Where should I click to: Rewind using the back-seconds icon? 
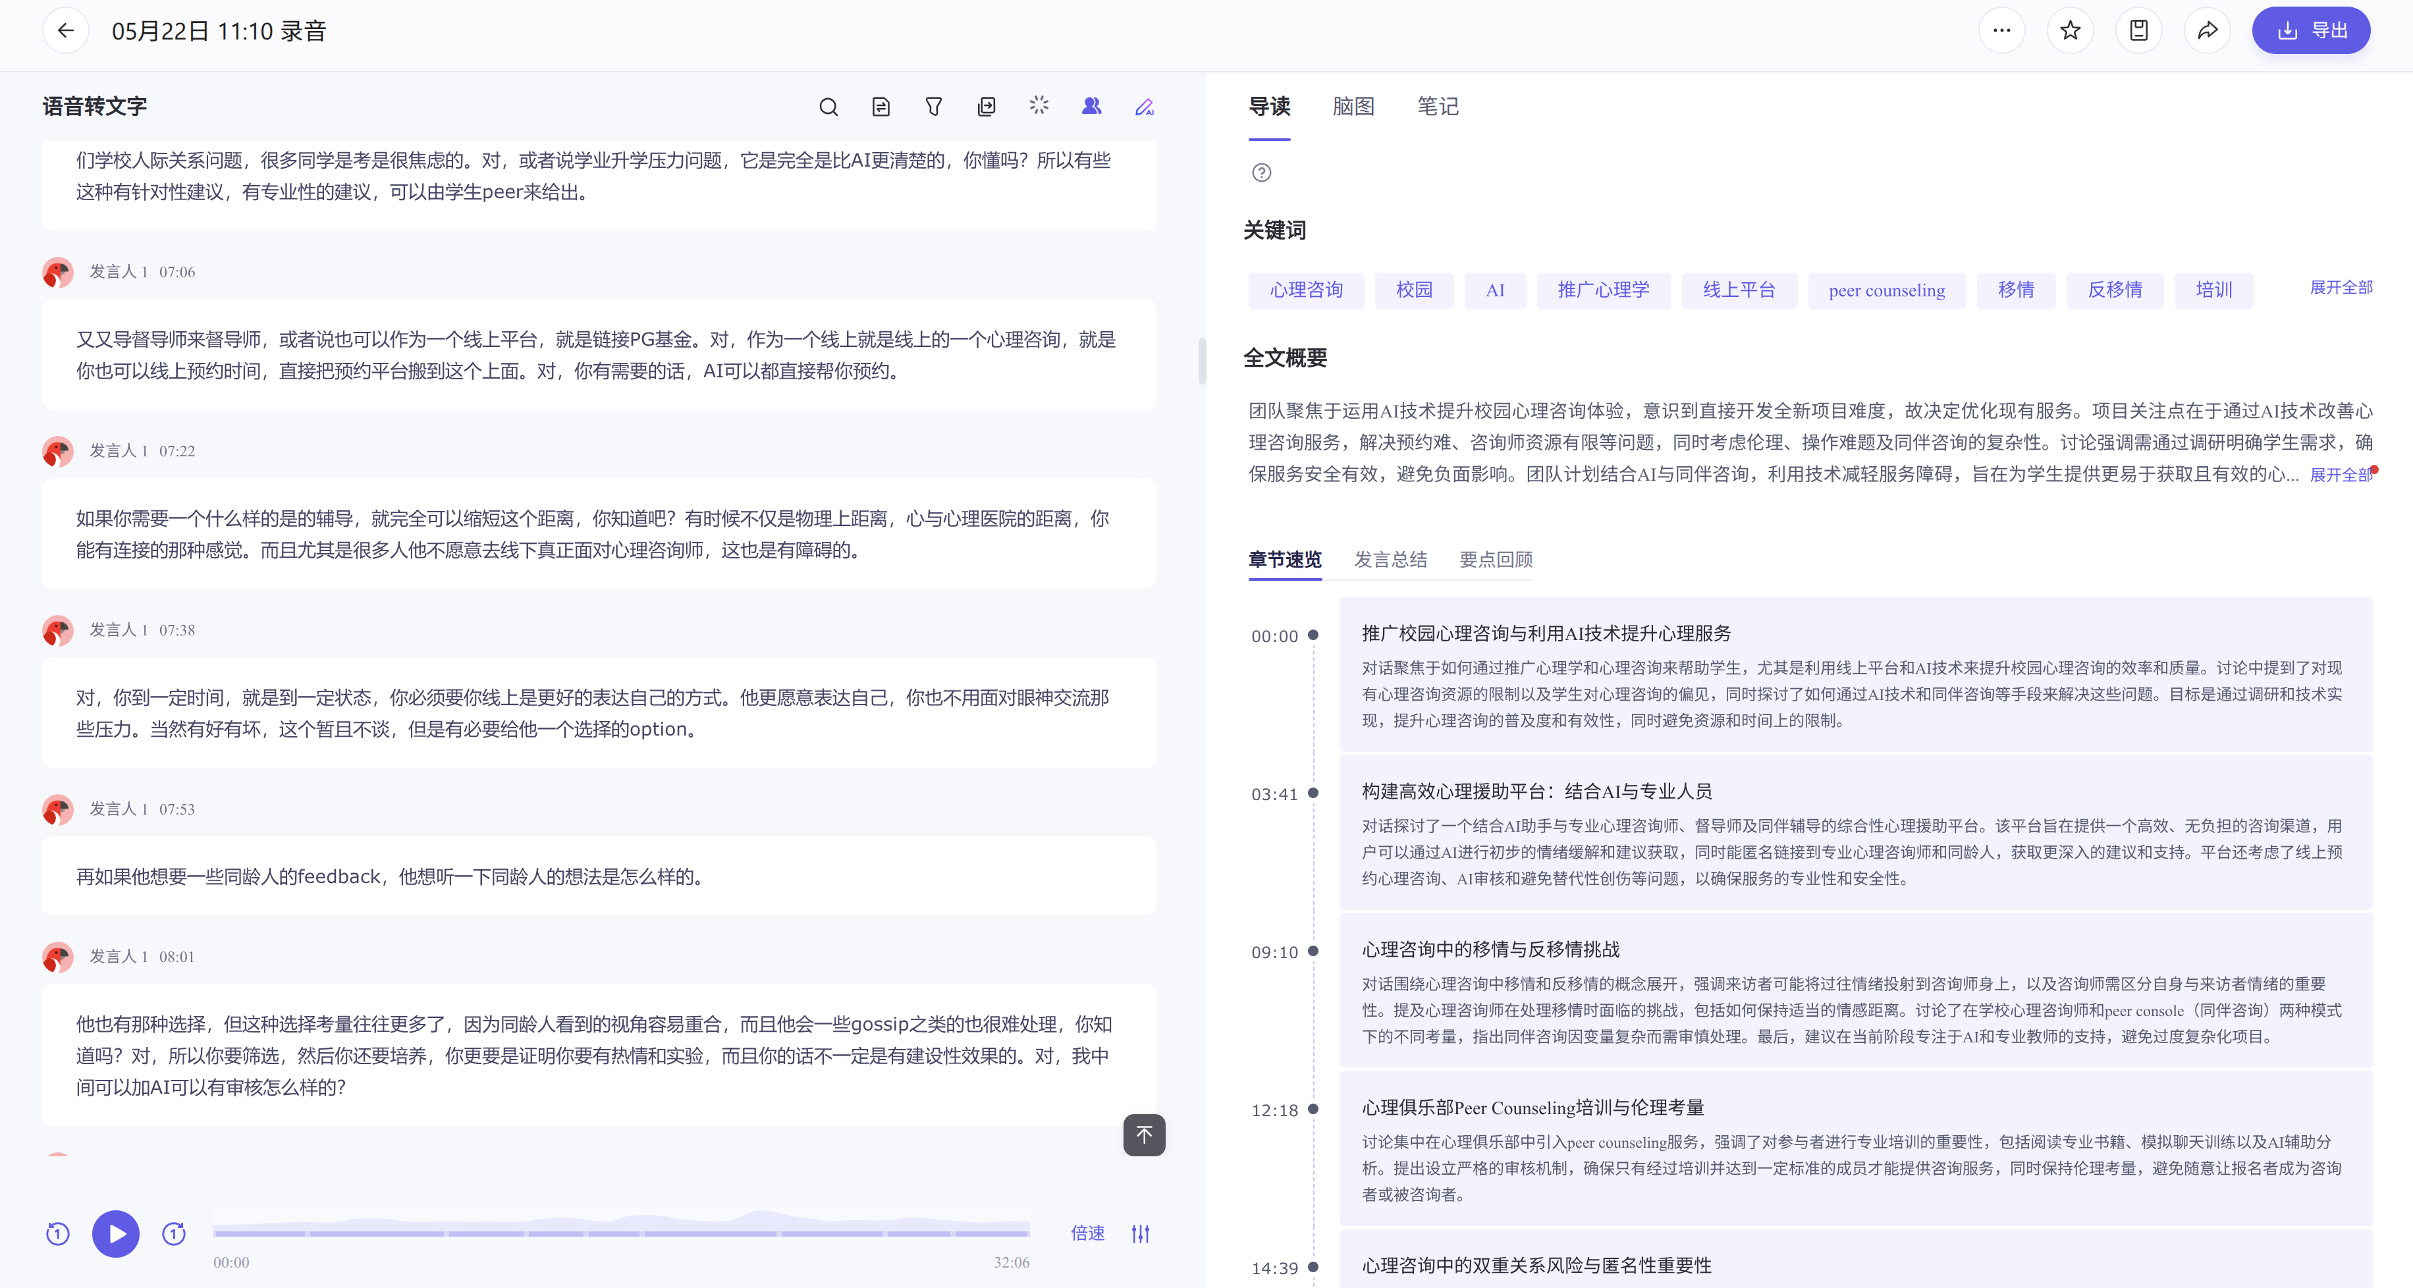click(58, 1233)
